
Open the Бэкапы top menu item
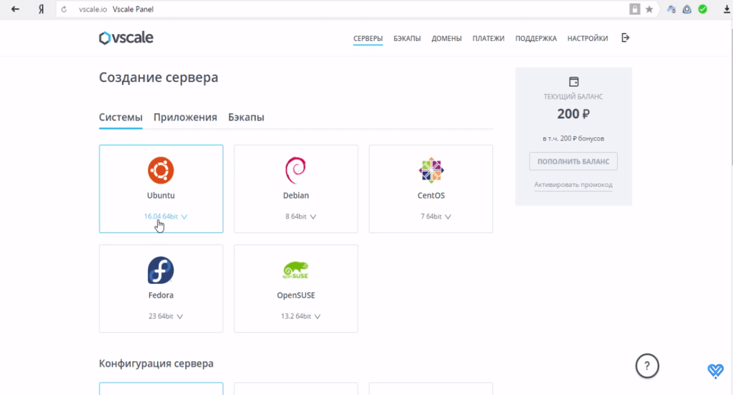click(407, 38)
